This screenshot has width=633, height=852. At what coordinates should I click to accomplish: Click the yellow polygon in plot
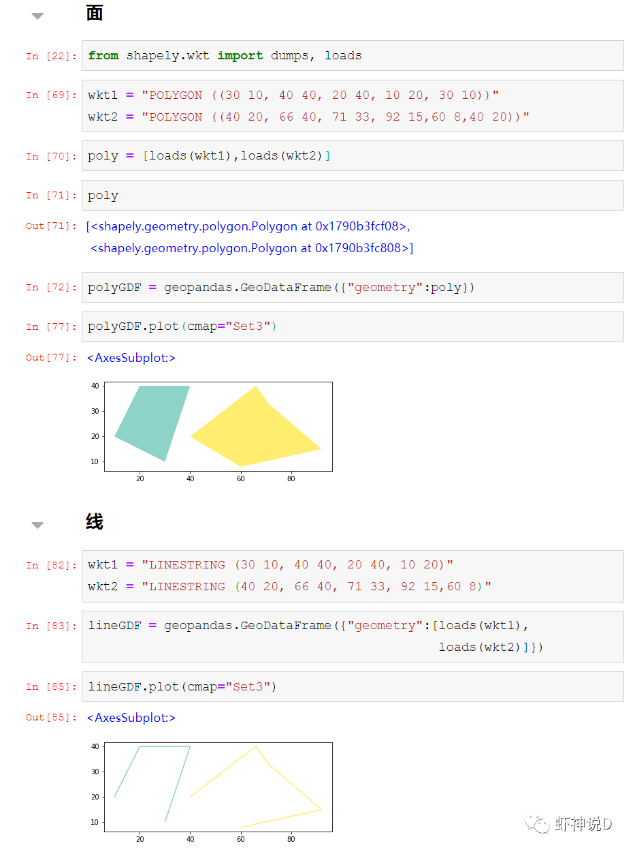click(259, 433)
